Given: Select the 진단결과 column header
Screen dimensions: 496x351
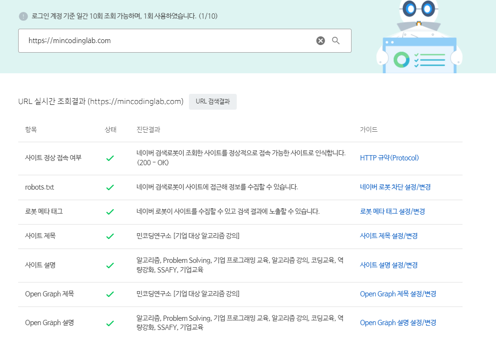Looking at the screenshot, I should pos(148,130).
